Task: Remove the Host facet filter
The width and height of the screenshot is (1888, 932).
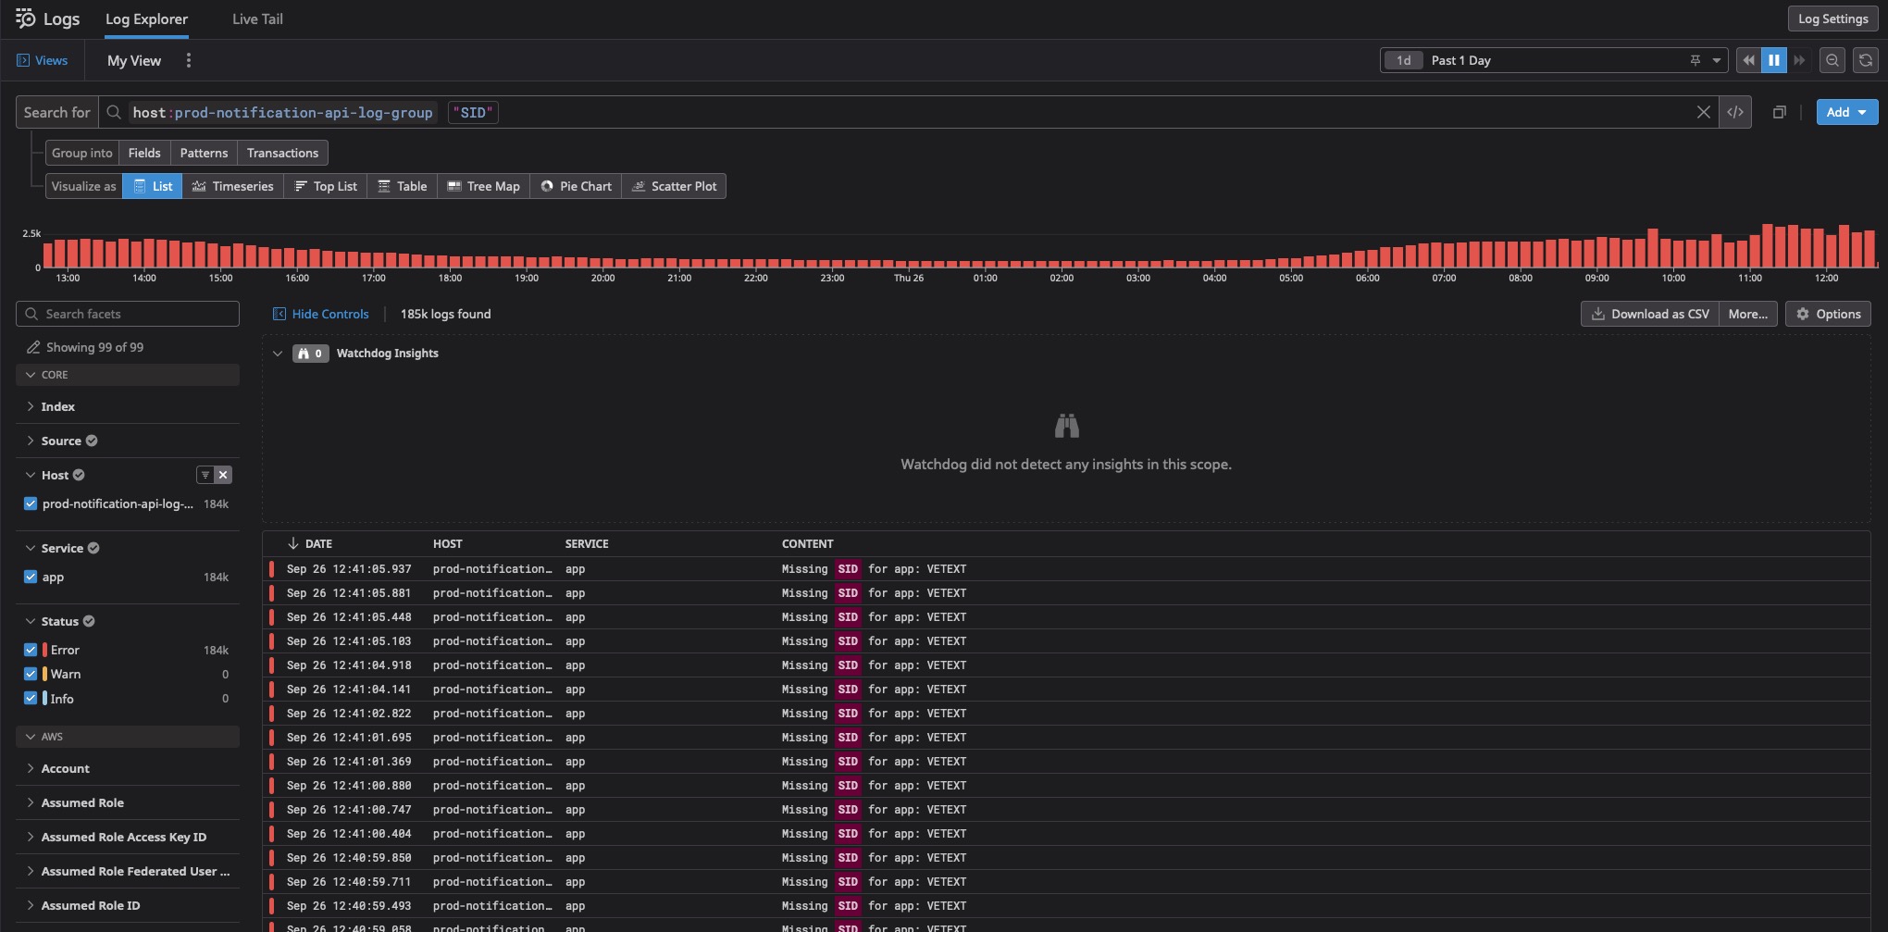Action: pos(223,475)
